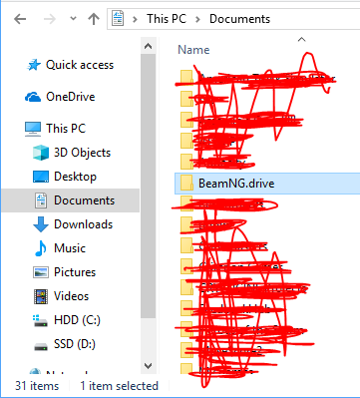Open Videos in navigation pane

71,296
